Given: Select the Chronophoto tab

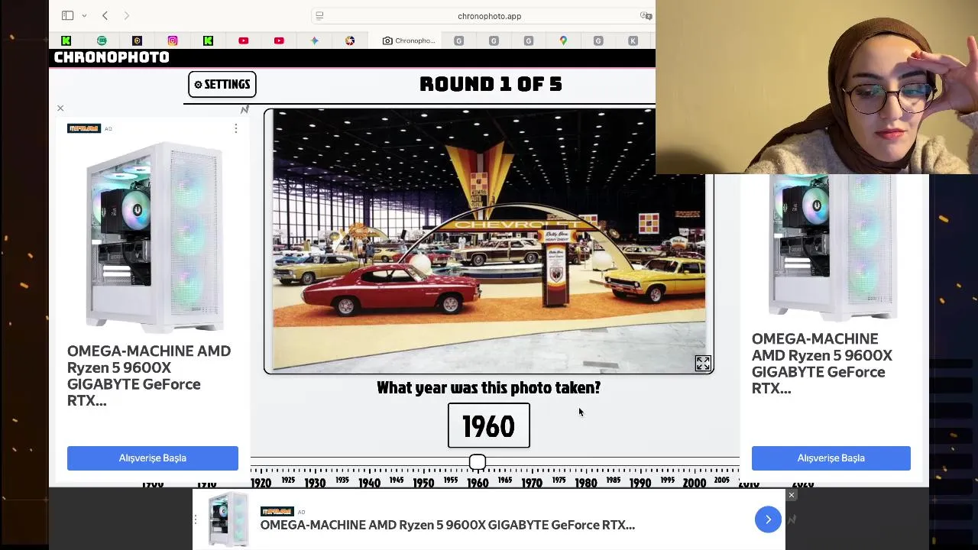Looking at the screenshot, I should pos(408,40).
